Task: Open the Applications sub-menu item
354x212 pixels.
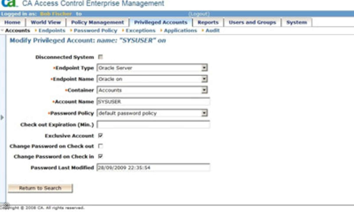Action: tap(180, 31)
